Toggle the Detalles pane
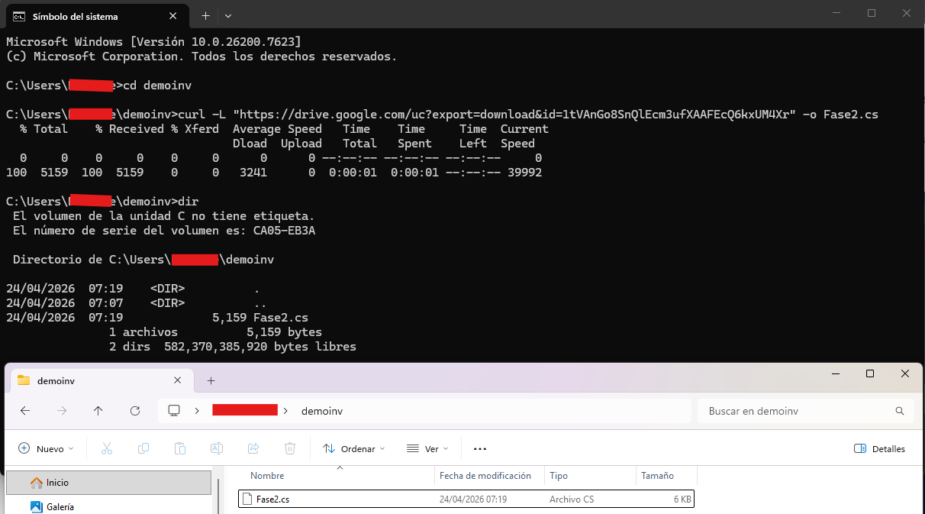The image size is (925, 514). pos(879,448)
